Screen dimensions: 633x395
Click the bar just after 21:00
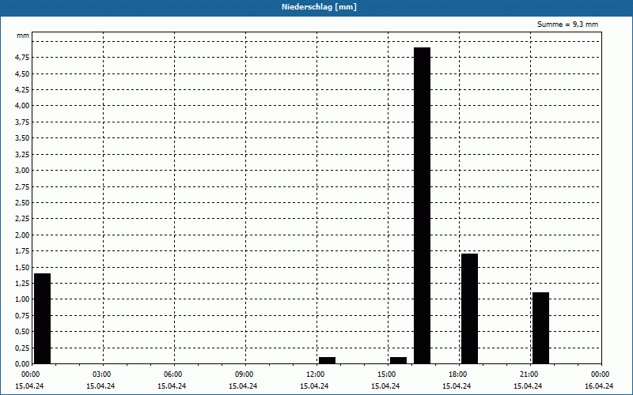pos(540,328)
